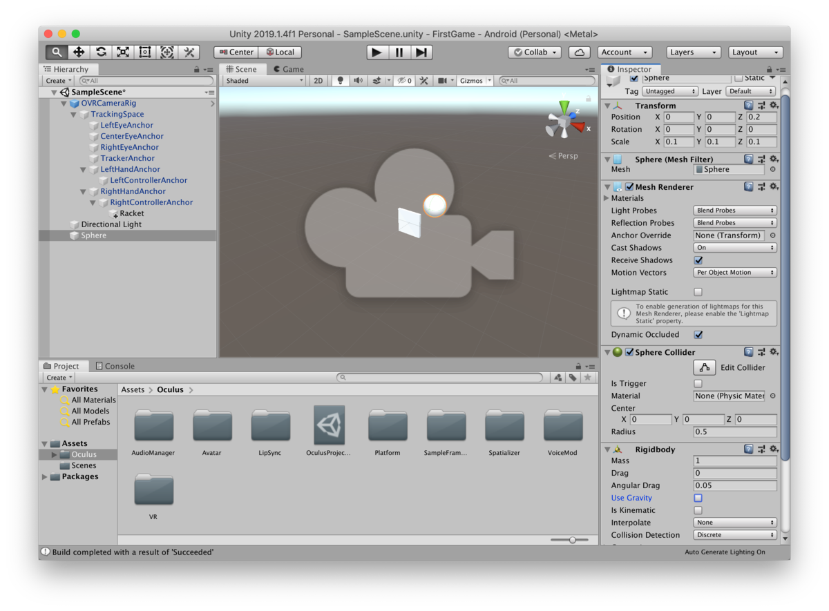Screen dimensions: 829x611
Task: Open Cast Shadows dropdown
Action: (735, 248)
